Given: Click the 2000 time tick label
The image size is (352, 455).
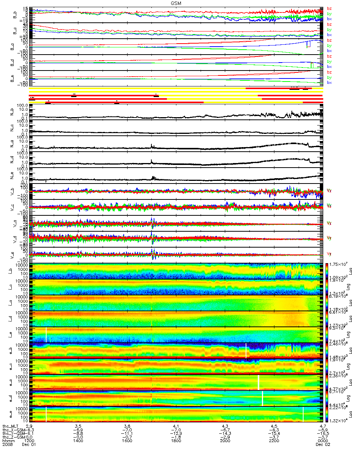Looking at the screenshot, I should point(225,441).
